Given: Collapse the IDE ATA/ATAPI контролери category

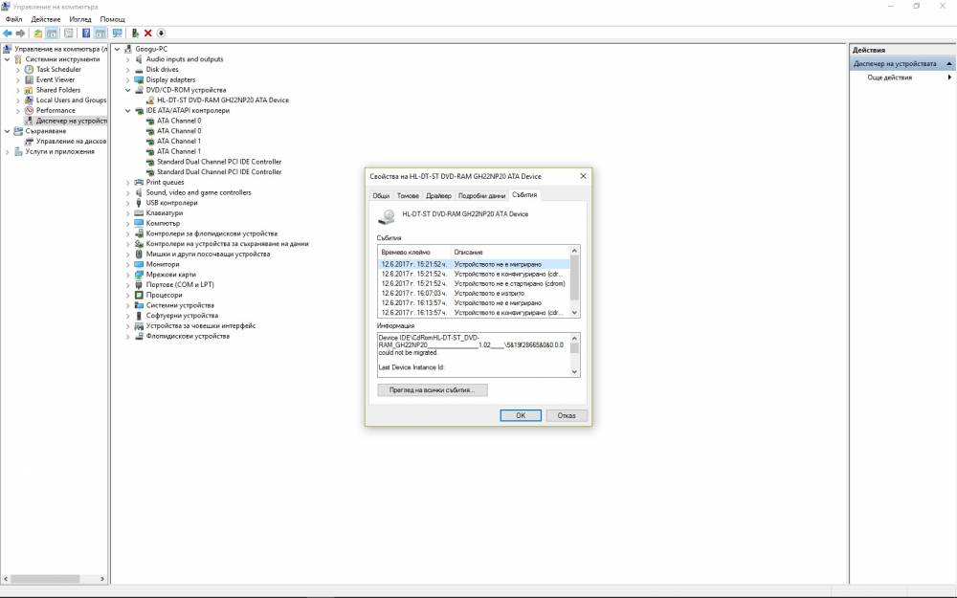Looking at the screenshot, I should click(x=128, y=110).
